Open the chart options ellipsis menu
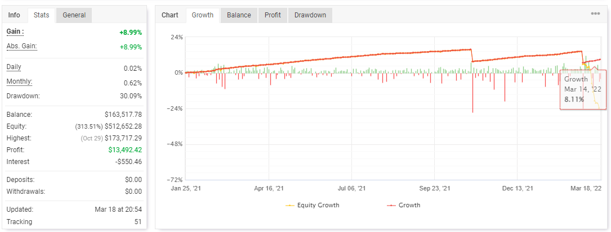 pyautogui.click(x=595, y=13)
